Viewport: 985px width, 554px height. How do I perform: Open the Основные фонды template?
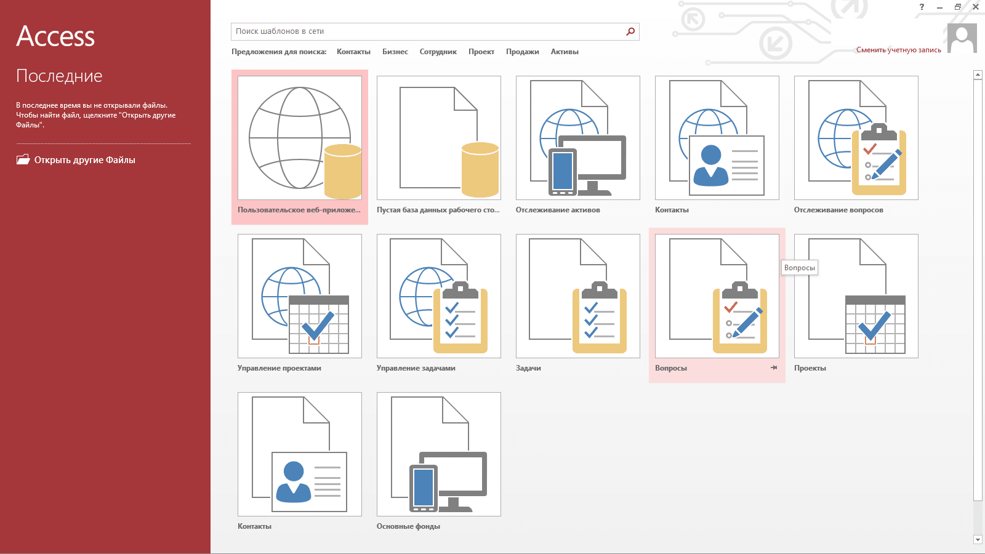pyautogui.click(x=439, y=463)
